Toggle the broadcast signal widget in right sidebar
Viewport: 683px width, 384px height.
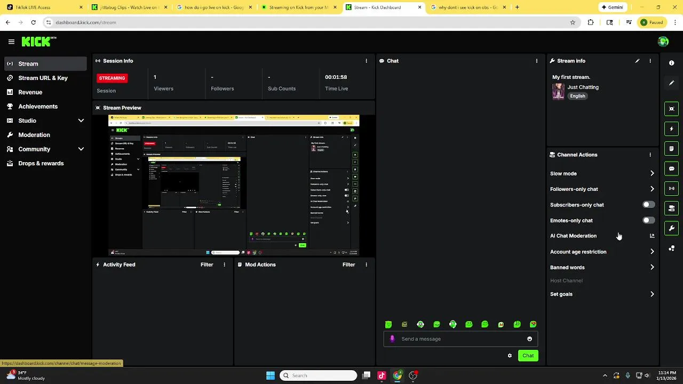tap(671, 188)
